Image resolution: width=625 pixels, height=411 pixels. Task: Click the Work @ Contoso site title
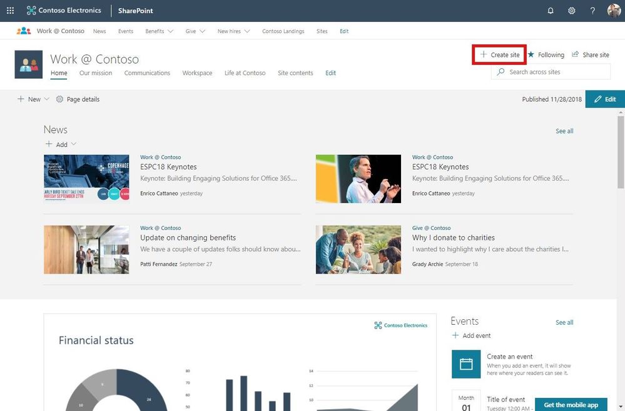coord(94,59)
